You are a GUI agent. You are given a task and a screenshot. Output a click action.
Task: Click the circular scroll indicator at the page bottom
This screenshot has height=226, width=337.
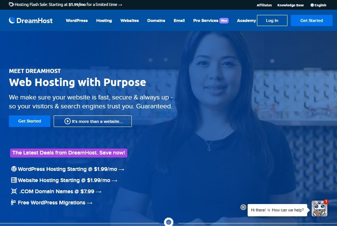click(168, 222)
